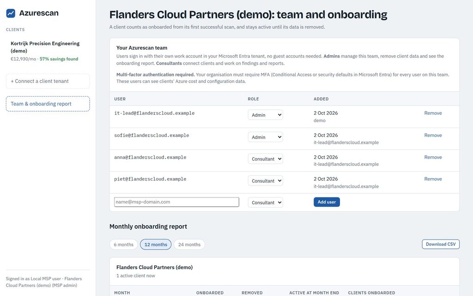The height and width of the screenshot is (296, 473).
Task: Open role dropdown for anna@flanderscloud.example
Action: point(266,159)
